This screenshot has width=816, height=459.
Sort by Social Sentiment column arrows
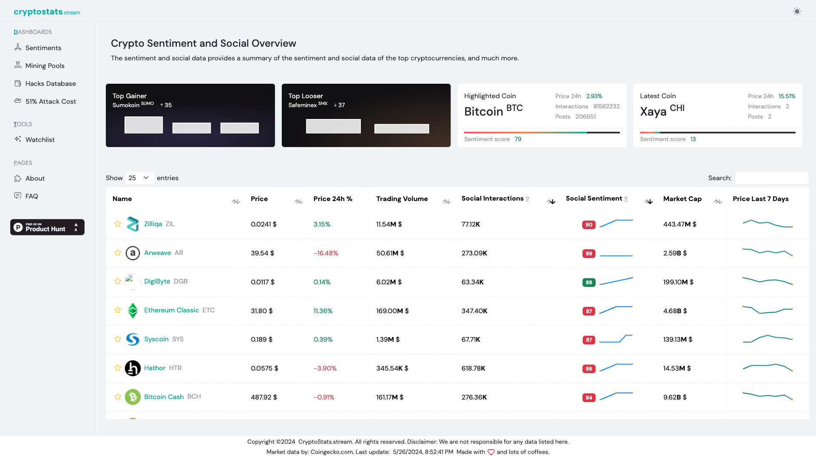649,201
